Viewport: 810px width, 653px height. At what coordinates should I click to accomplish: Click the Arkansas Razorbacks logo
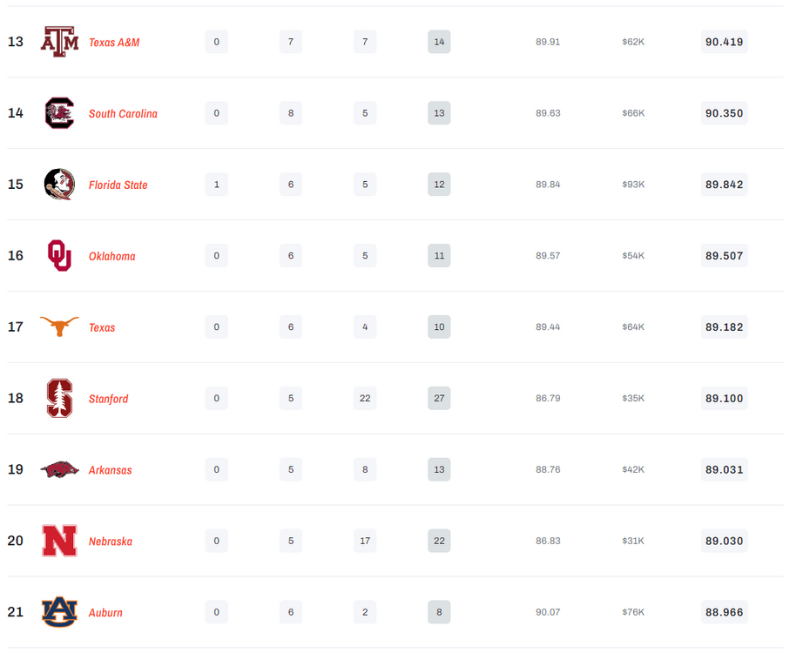[59, 469]
